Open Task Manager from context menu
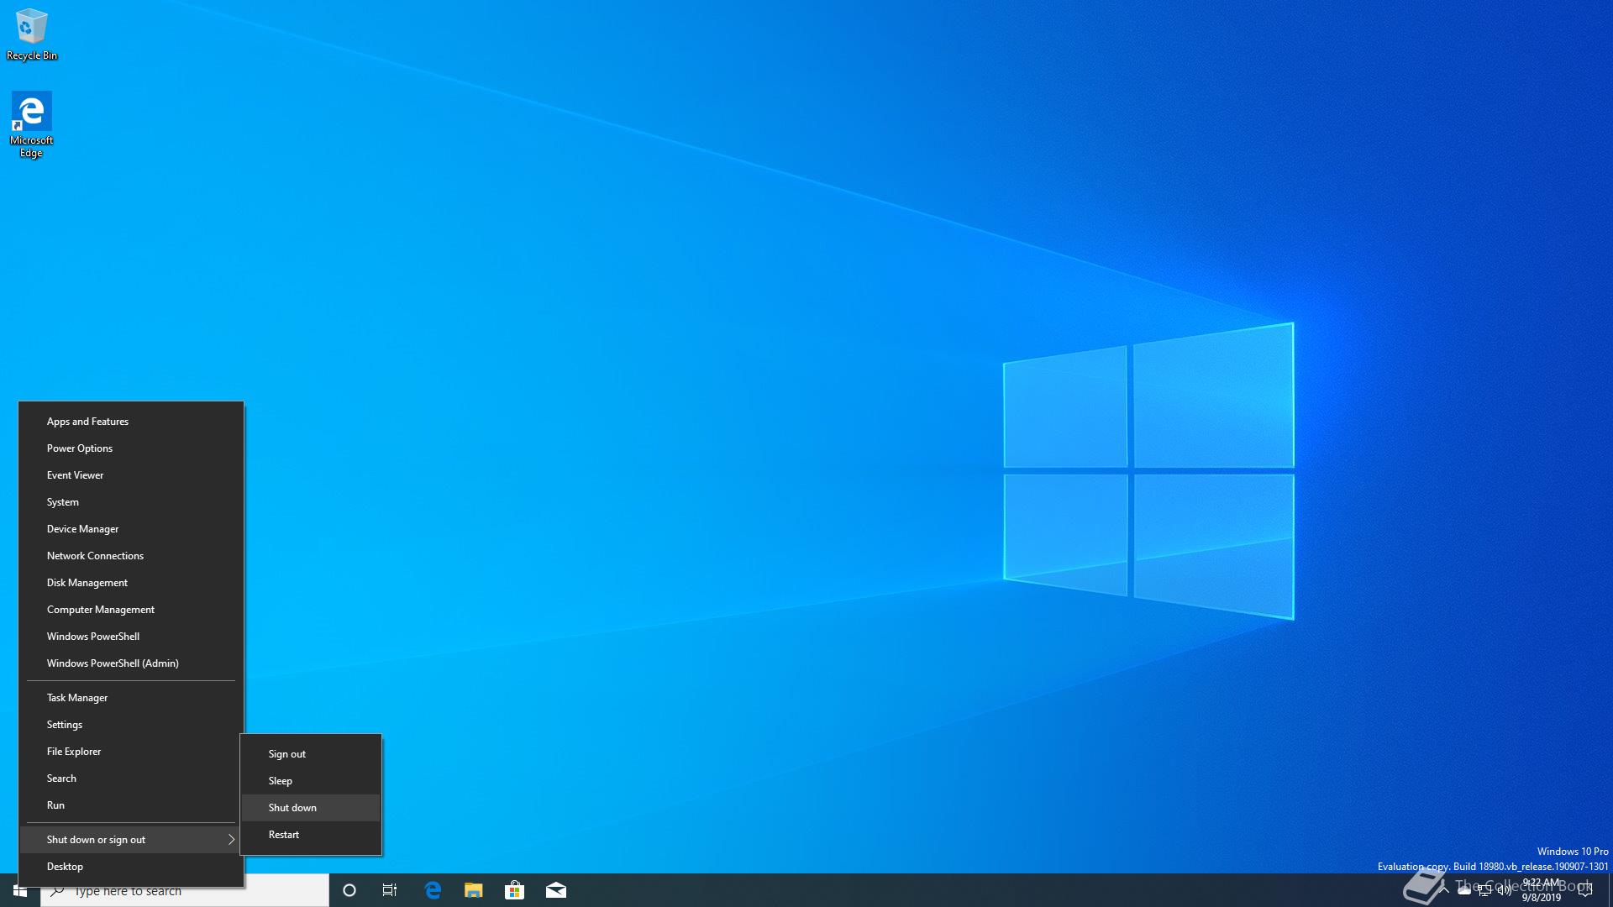 pyautogui.click(x=77, y=698)
